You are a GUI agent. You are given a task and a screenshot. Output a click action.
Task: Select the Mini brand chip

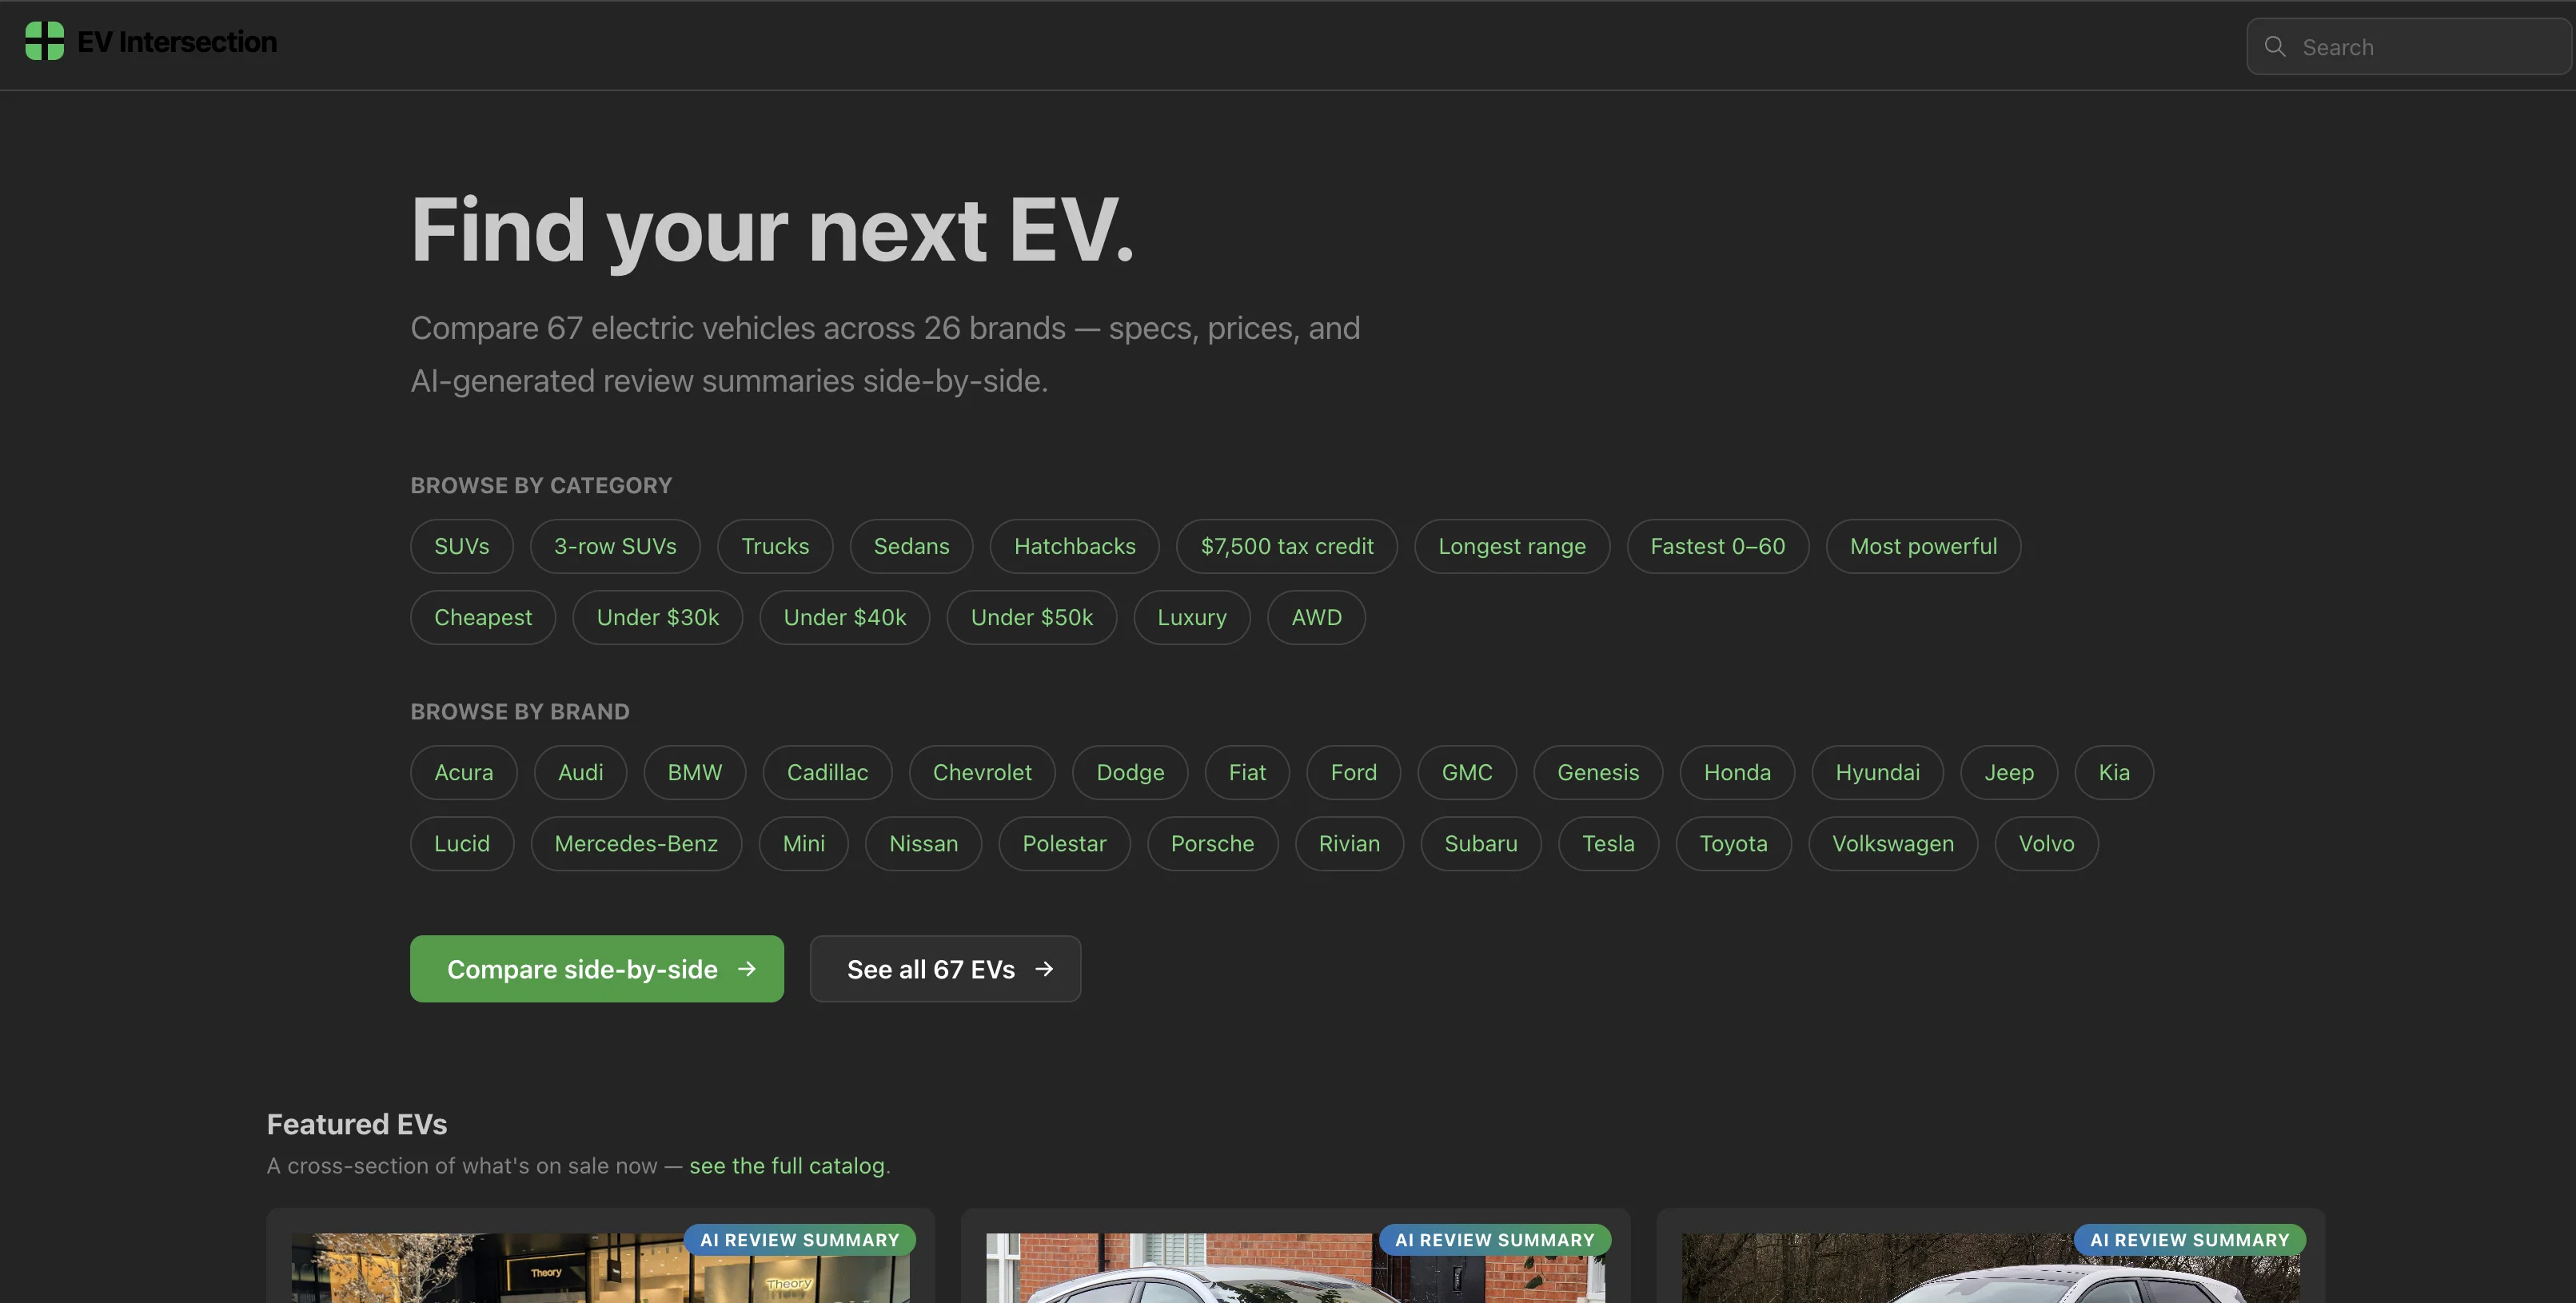[804, 843]
